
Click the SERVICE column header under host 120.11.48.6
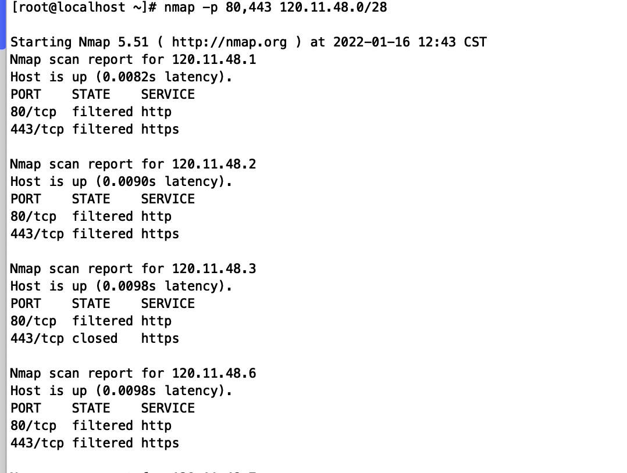click(x=168, y=408)
